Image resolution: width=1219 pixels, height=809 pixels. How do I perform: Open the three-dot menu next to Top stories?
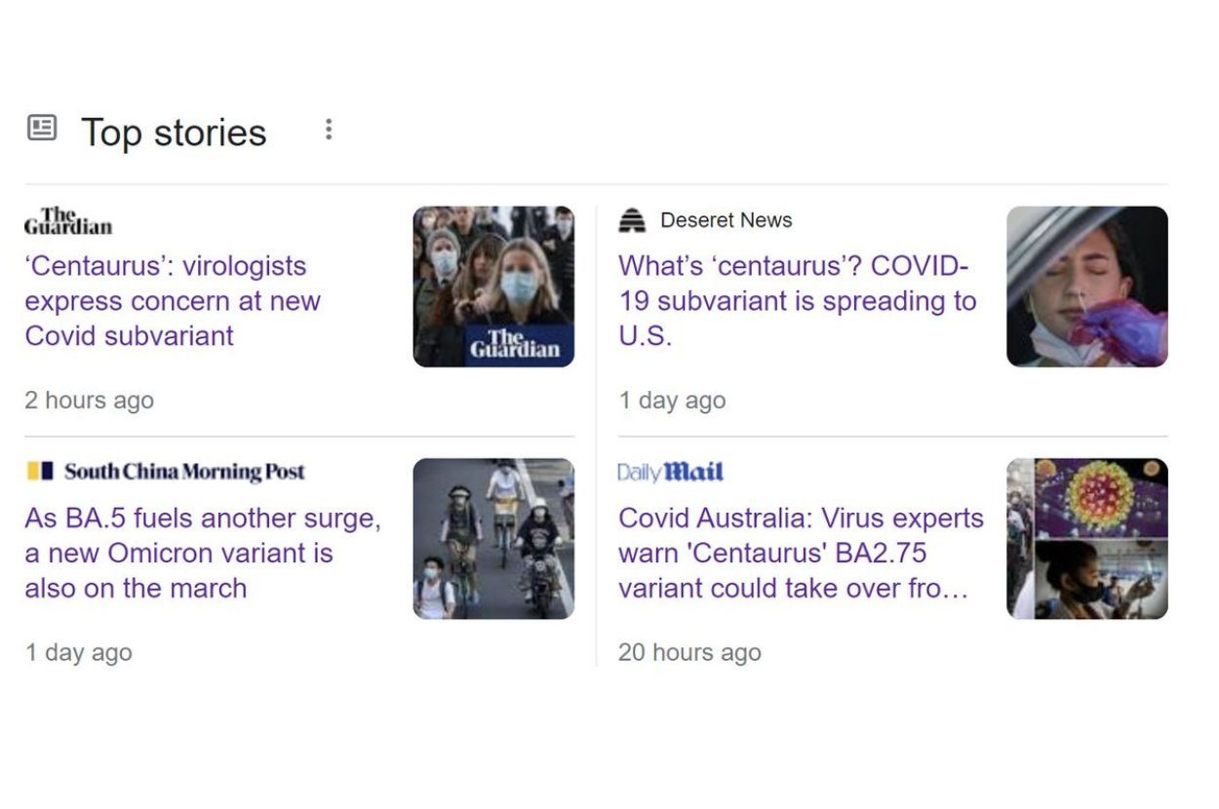(329, 130)
